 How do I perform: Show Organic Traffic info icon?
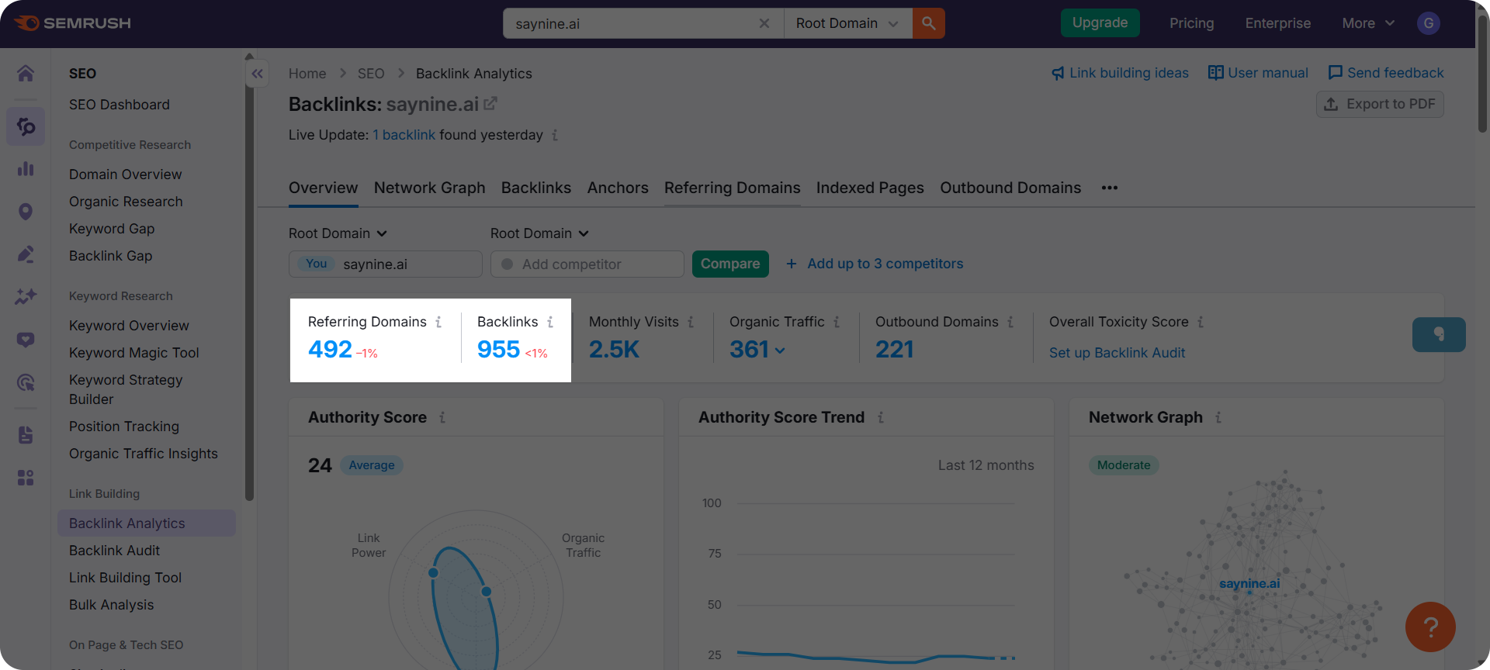(x=837, y=322)
